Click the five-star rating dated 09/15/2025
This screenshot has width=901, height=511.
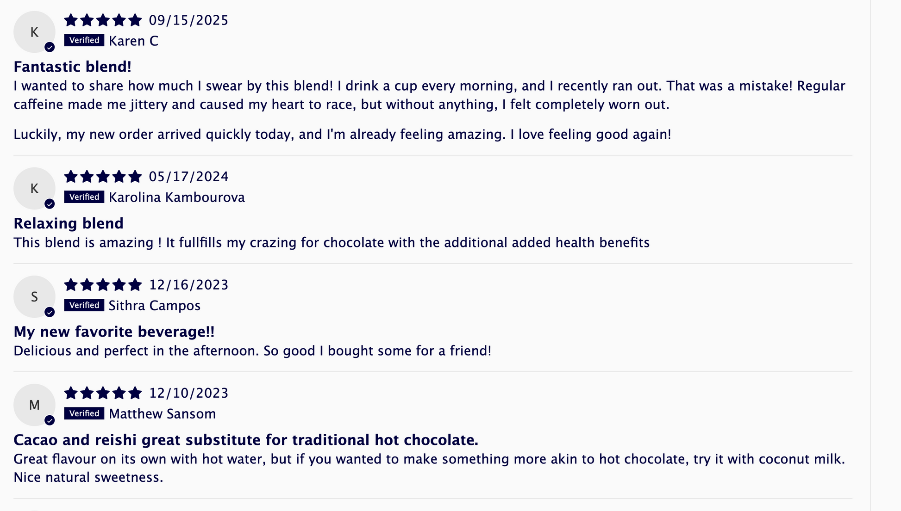coord(103,20)
